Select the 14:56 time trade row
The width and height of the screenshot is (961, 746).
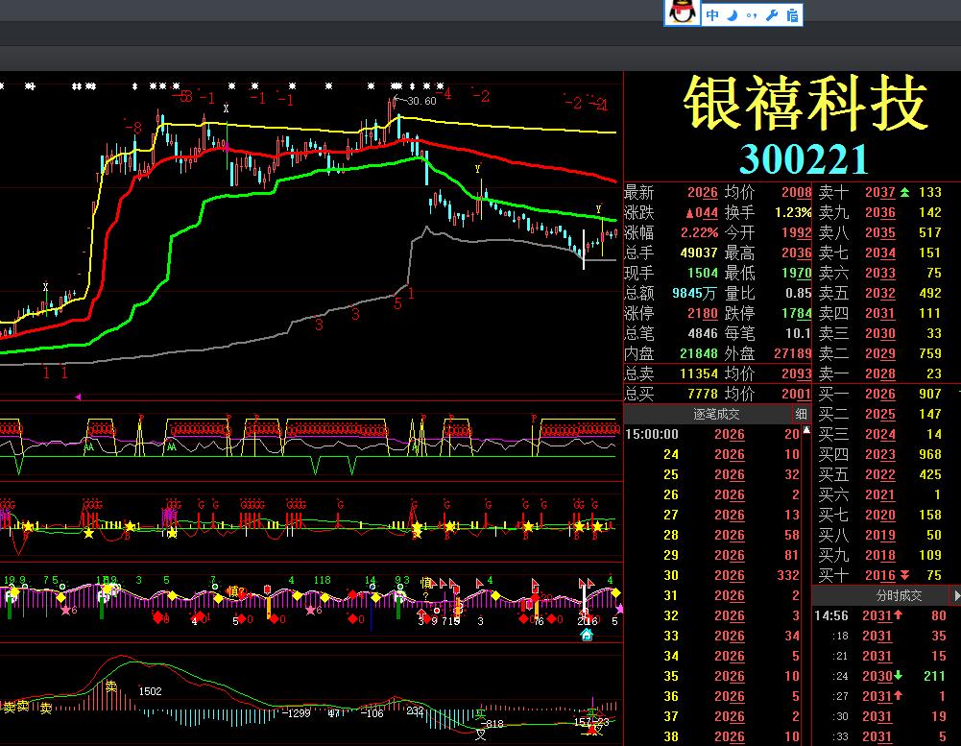pos(880,615)
